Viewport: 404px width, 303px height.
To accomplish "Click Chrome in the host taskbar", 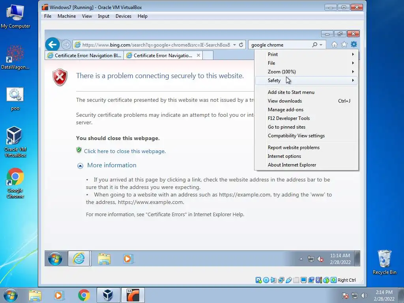I will pos(84,295).
